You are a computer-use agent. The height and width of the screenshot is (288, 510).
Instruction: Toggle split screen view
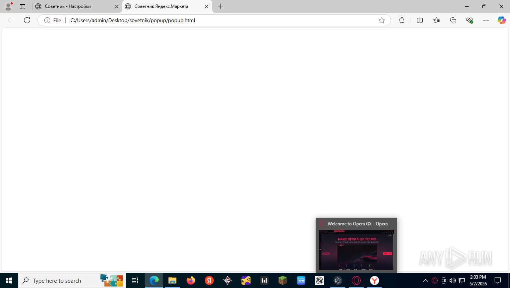(x=420, y=20)
